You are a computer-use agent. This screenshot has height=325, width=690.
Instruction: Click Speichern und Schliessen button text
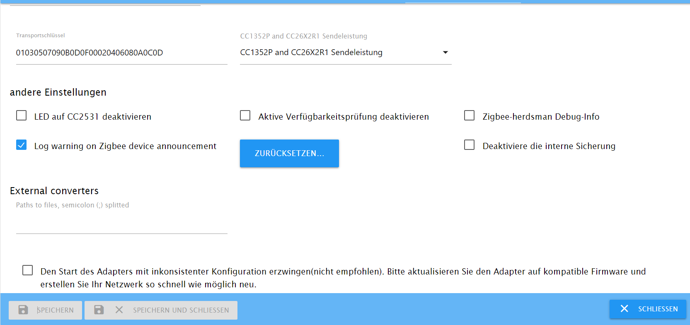[x=181, y=310]
